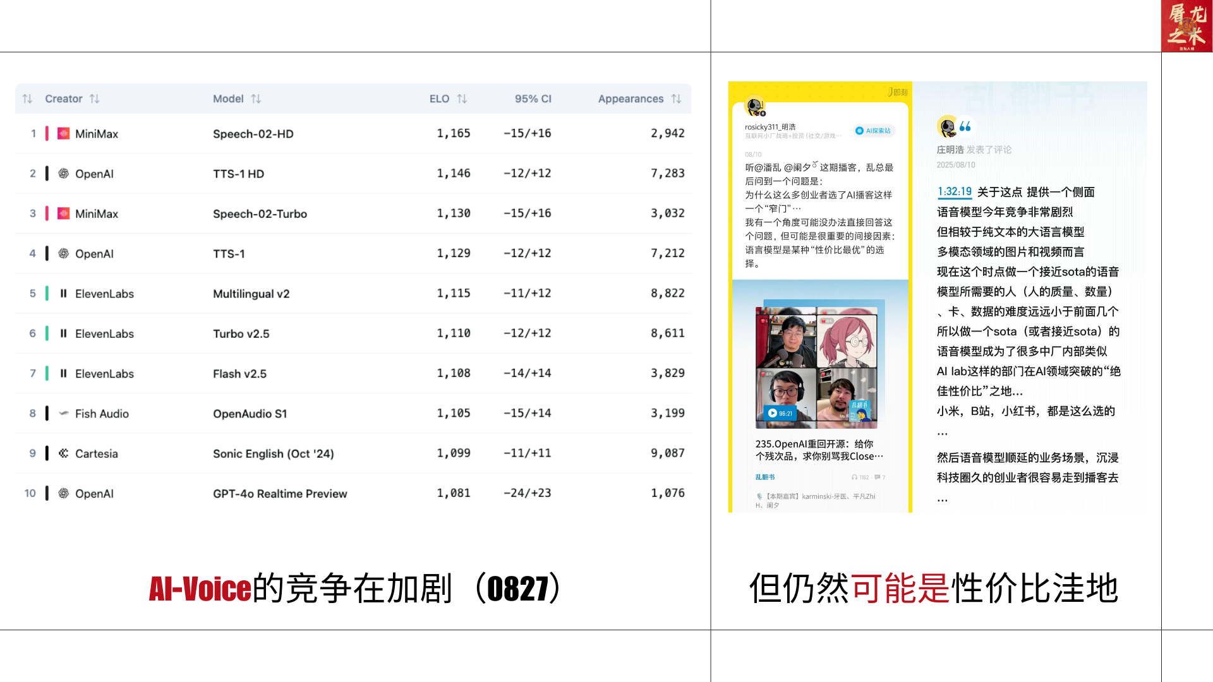Screen dimensions: 1213x682
Task: Click the ElevenLabs logo in the Turbo v2.5 row
Action: click(x=64, y=333)
